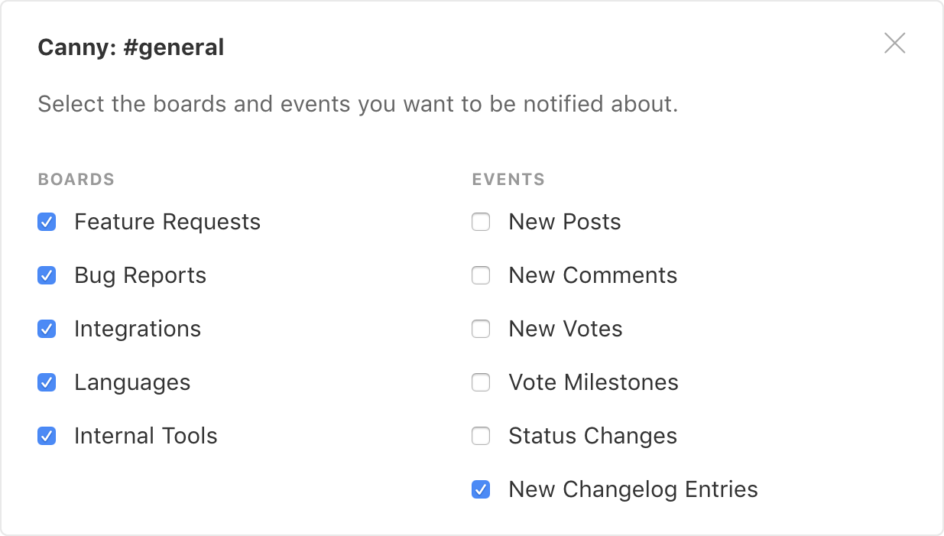Turn on the Vote Milestones checkbox
Screen dimensions: 944x536
point(481,383)
